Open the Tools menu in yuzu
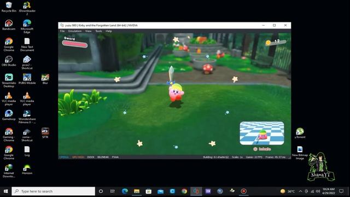Screen dimensions: 350x197 [98, 31]
